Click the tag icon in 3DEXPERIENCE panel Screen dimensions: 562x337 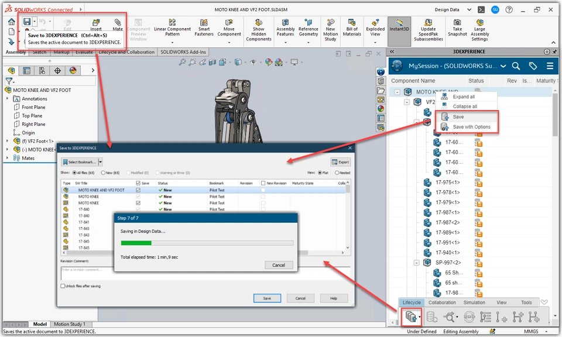pyautogui.click(x=533, y=66)
